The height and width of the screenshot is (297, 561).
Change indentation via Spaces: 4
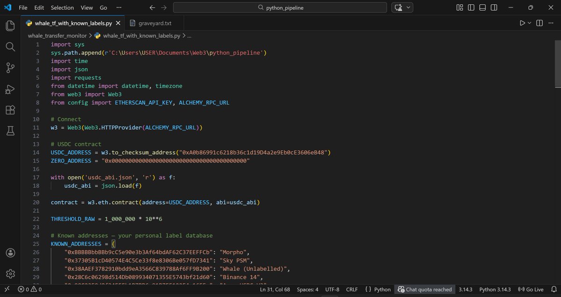308,290
